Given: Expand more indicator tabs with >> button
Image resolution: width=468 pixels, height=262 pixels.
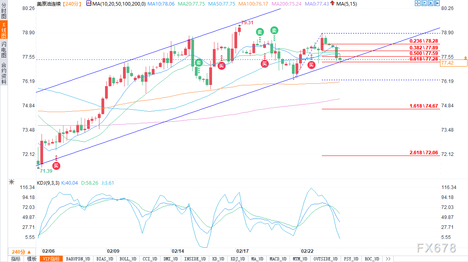Looking at the screenshot, I should point(388,259).
